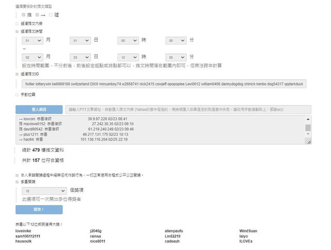The width and height of the screenshot is (331, 250).
Task: Toggle the 過濾推文ID checkbox
Action: pyautogui.click(x=17, y=74)
